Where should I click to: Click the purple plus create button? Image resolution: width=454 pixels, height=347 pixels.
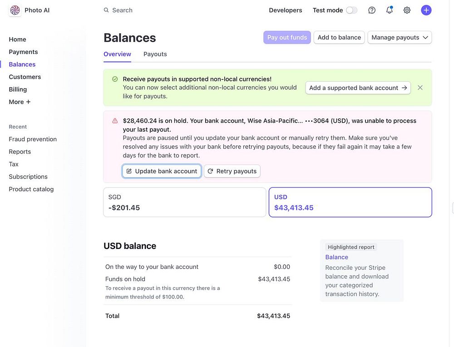[x=426, y=10]
